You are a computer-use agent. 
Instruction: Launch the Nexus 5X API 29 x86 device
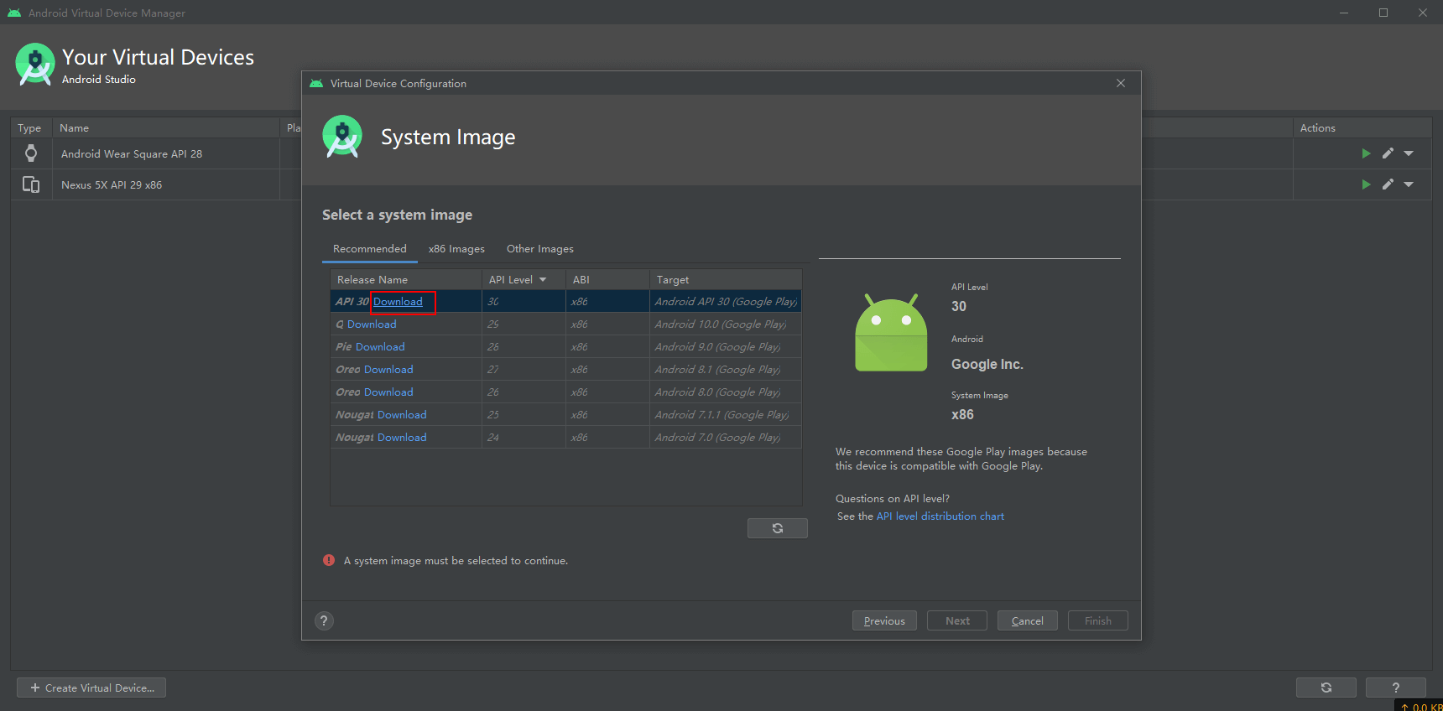click(x=1366, y=184)
